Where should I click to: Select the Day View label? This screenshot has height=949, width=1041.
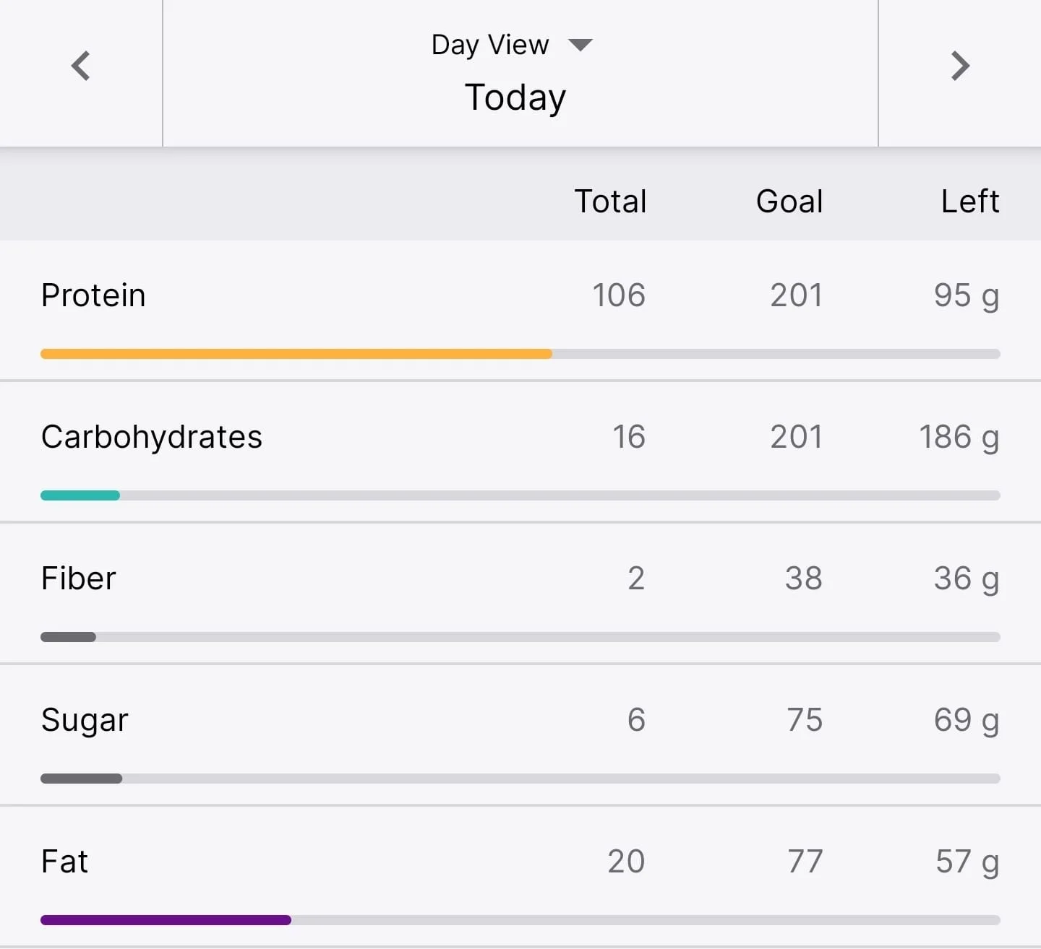[490, 45]
